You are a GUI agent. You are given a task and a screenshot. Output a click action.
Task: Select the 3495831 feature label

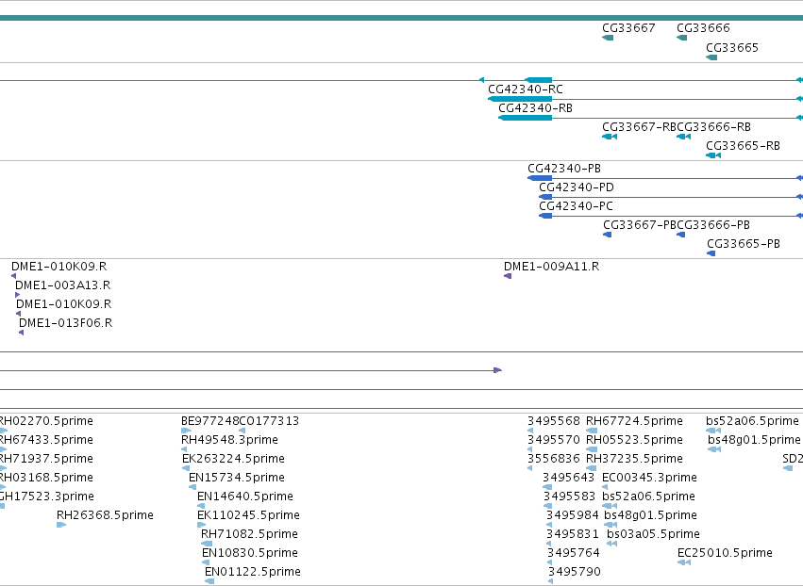click(573, 534)
